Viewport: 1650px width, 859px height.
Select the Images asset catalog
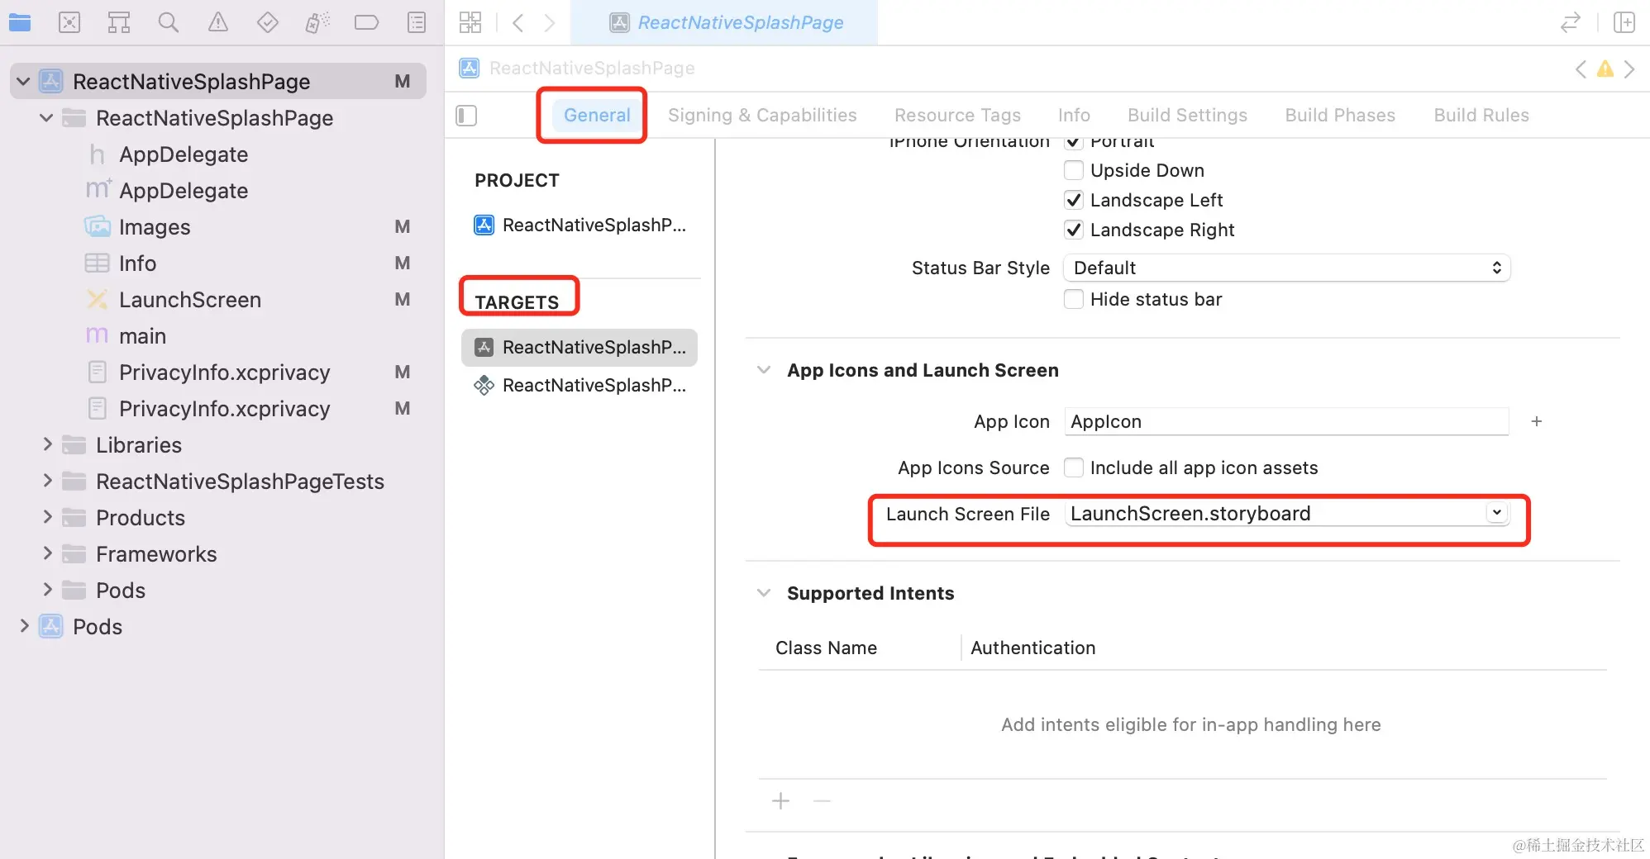coord(155,227)
